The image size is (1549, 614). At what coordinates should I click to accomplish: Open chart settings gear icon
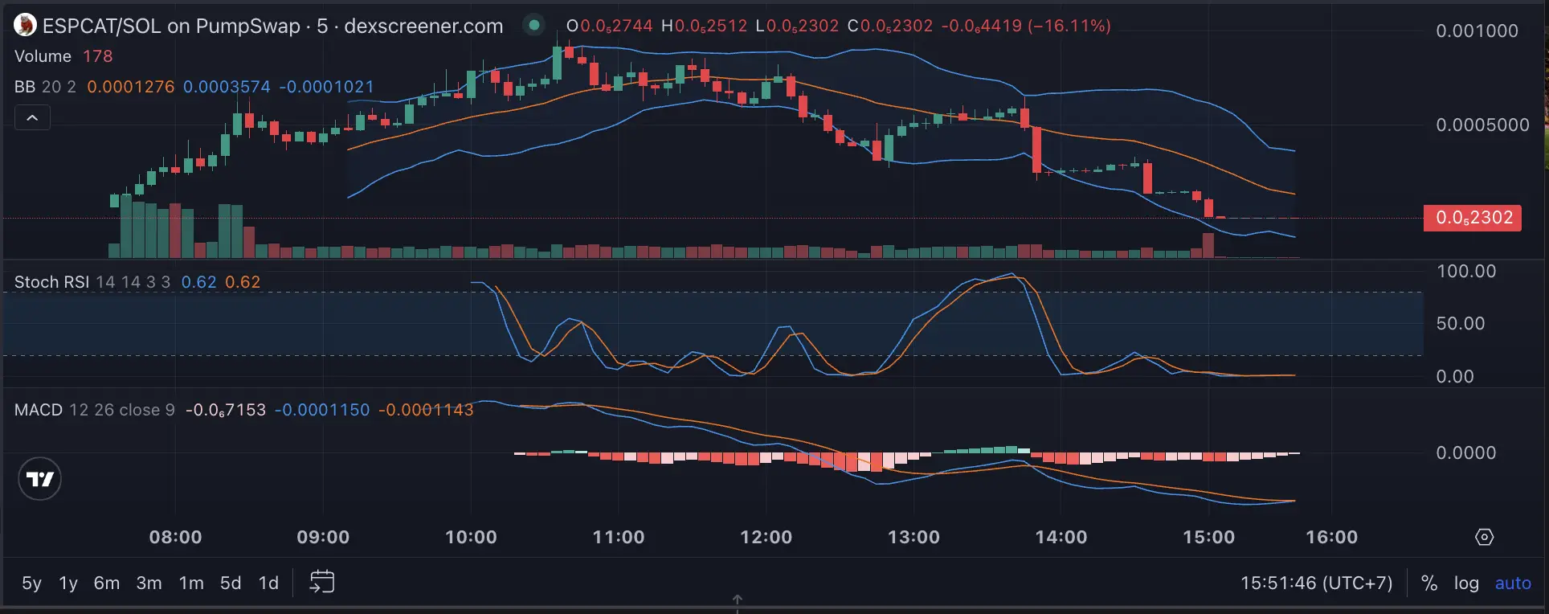(x=1485, y=537)
